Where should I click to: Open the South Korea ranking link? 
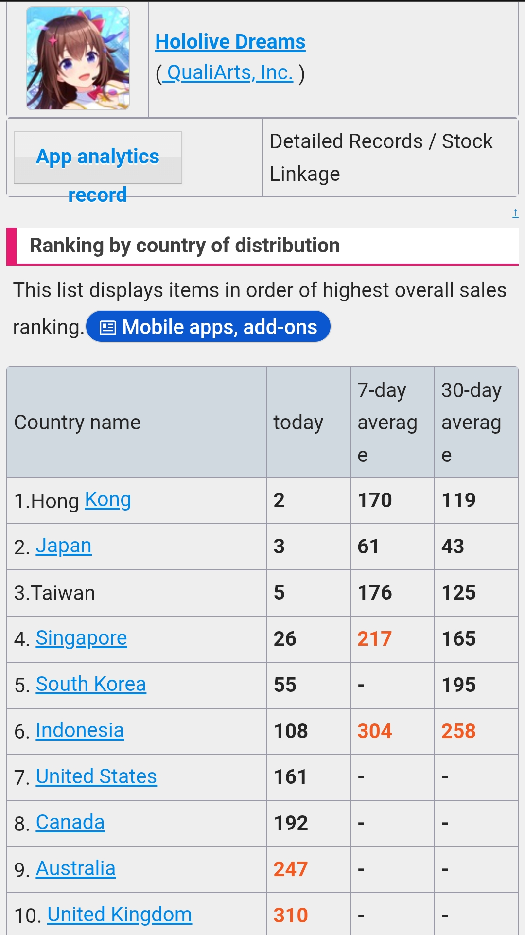click(x=91, y=685)
